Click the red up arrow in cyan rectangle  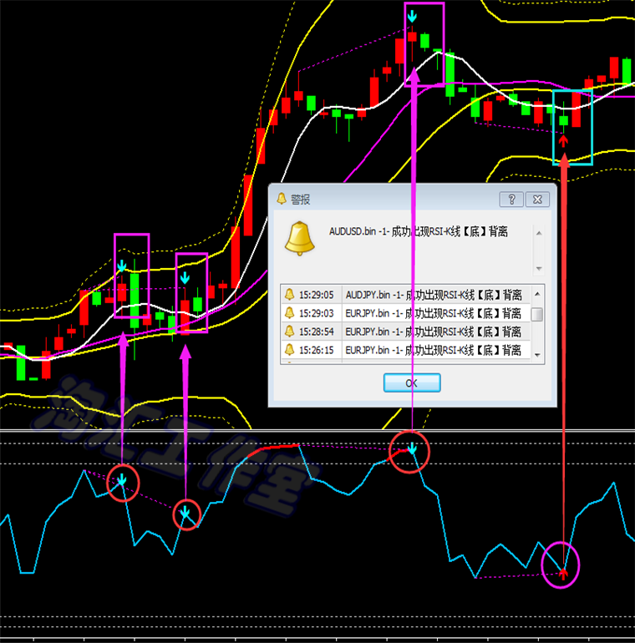[564, 140]
